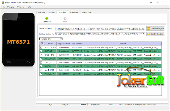Image resolution: width=170 pixels, height=111 pixels.
Task: Click the NAND status bar entry
Action: pos(83,104)
